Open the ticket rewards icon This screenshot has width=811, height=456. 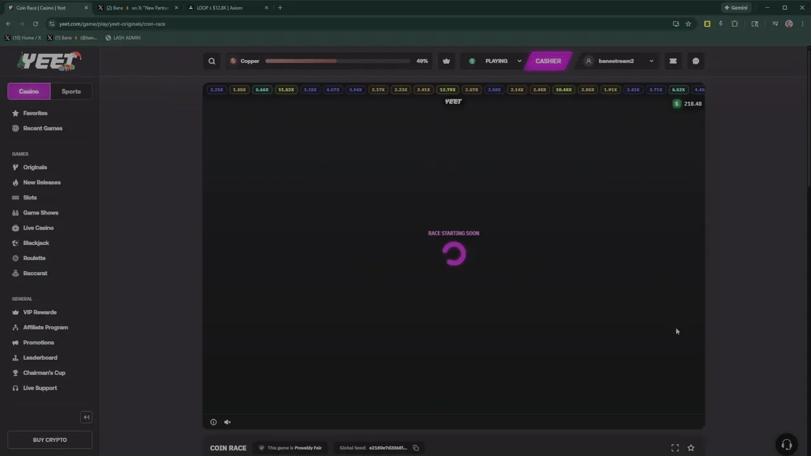click(673, 61)
